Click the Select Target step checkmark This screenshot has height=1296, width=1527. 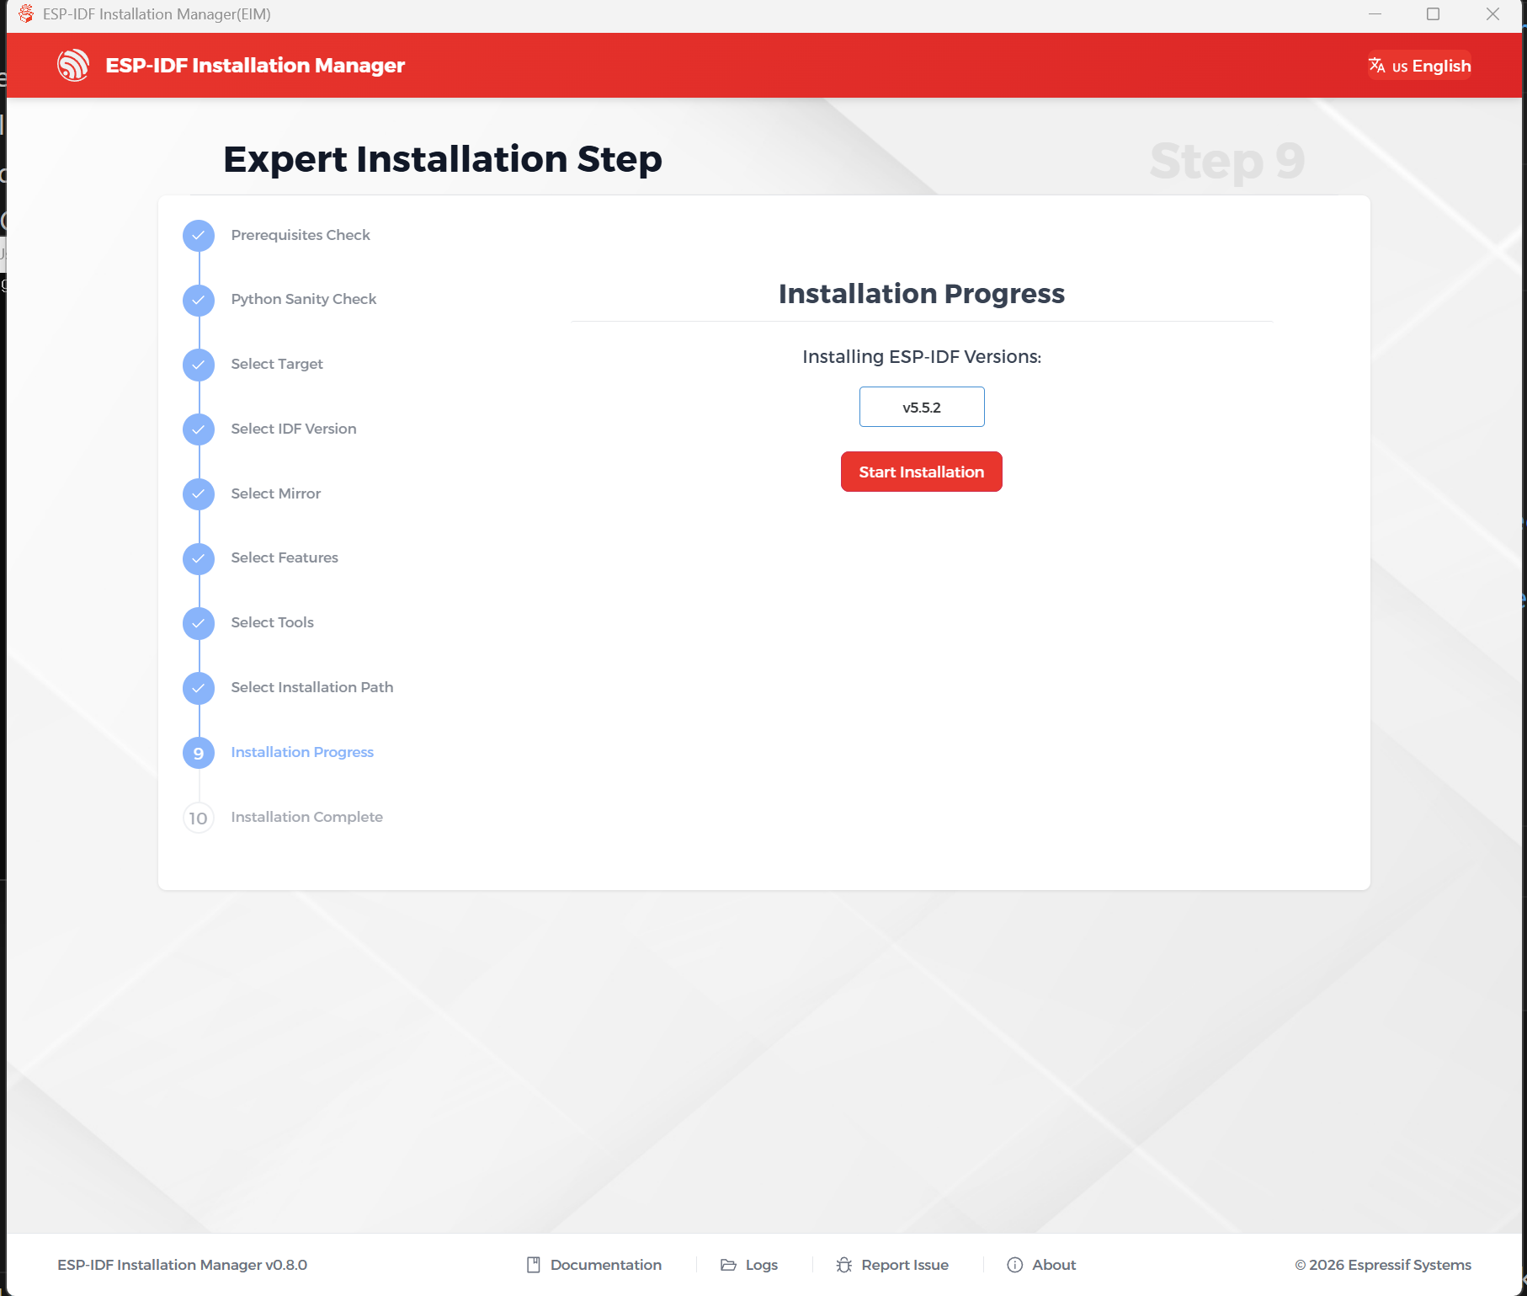point(199,365)
